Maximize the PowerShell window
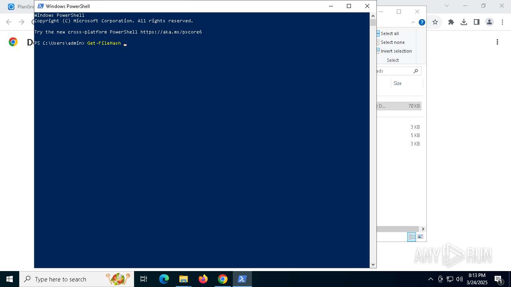 (x=349, y=6)
